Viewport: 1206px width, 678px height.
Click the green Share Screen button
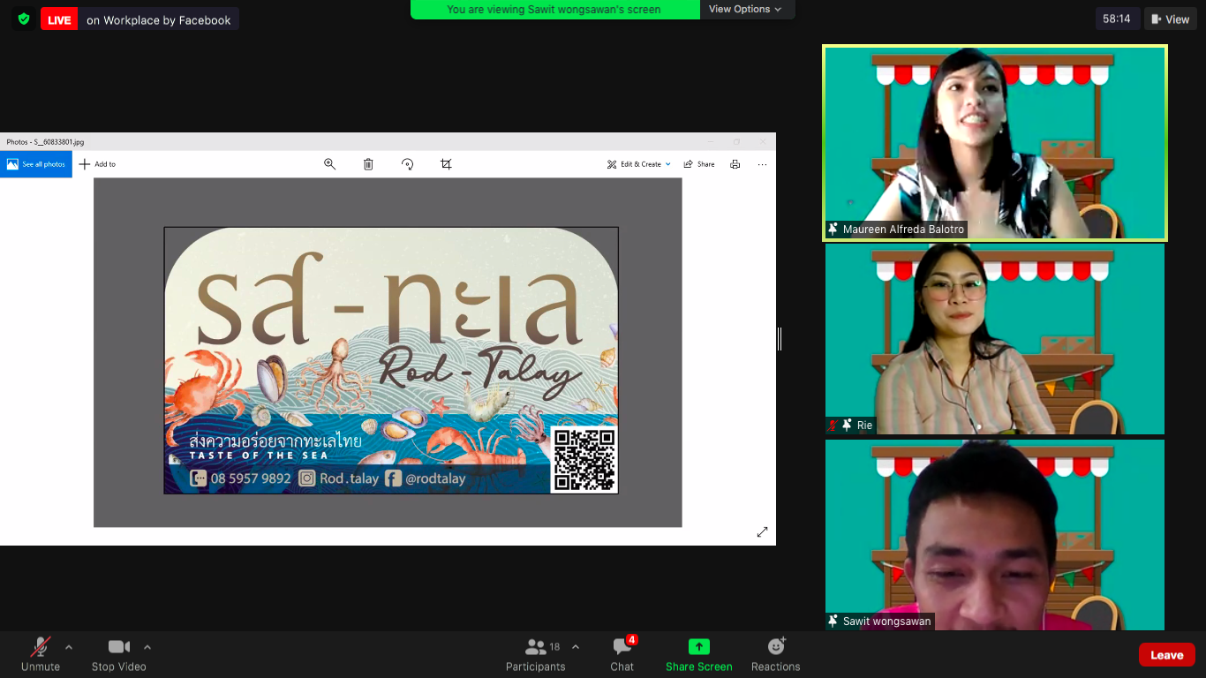click(699, 656)
